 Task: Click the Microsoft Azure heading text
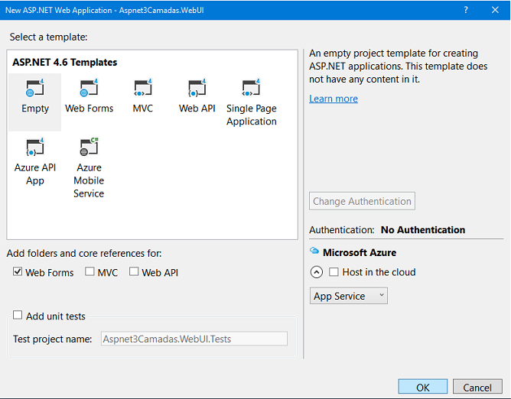click(x=360, y=253)
